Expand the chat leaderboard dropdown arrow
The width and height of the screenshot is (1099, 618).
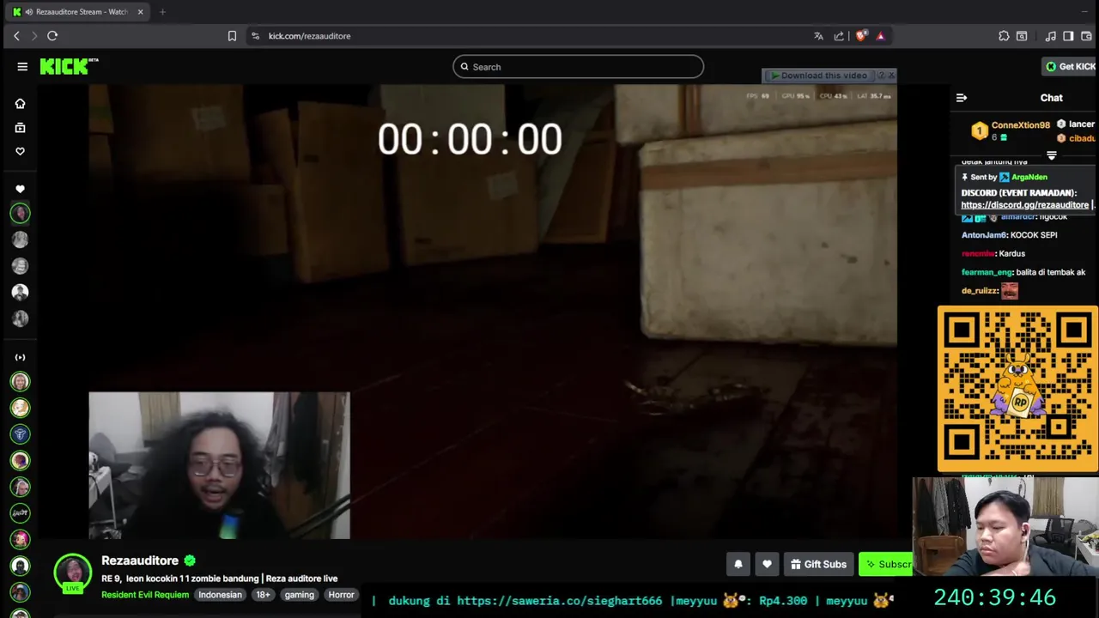[x=1051, y=155]
